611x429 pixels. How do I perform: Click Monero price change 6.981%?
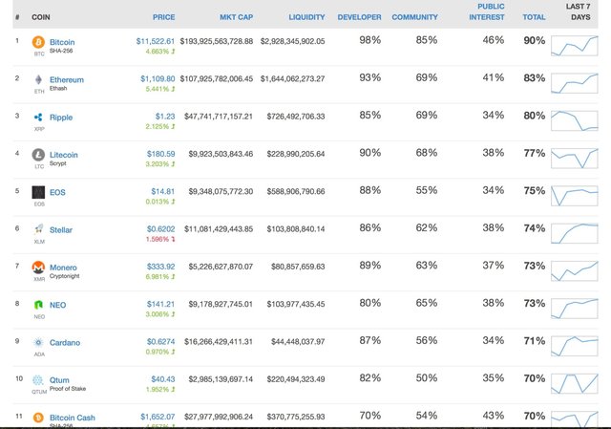point(160,276)
